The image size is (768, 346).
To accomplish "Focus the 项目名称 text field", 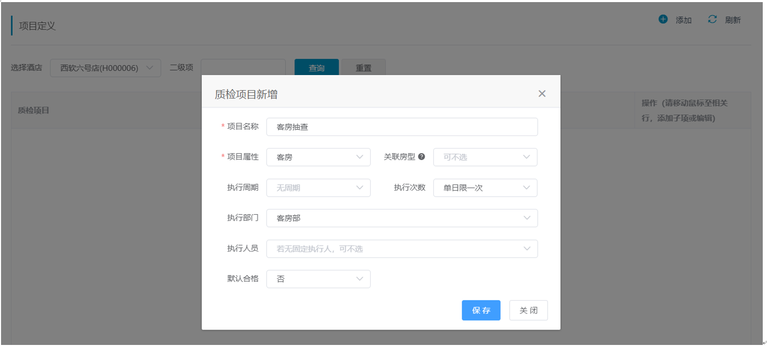I will 402,127.
